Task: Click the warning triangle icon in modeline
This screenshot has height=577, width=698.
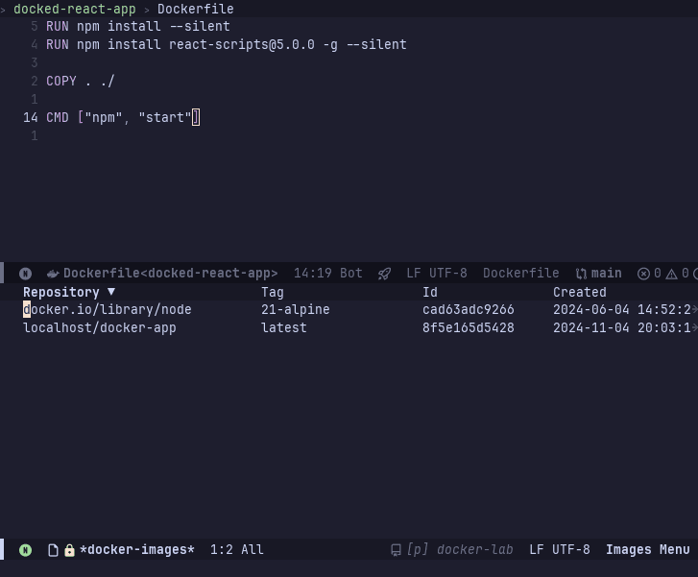Action: (671, 274)
